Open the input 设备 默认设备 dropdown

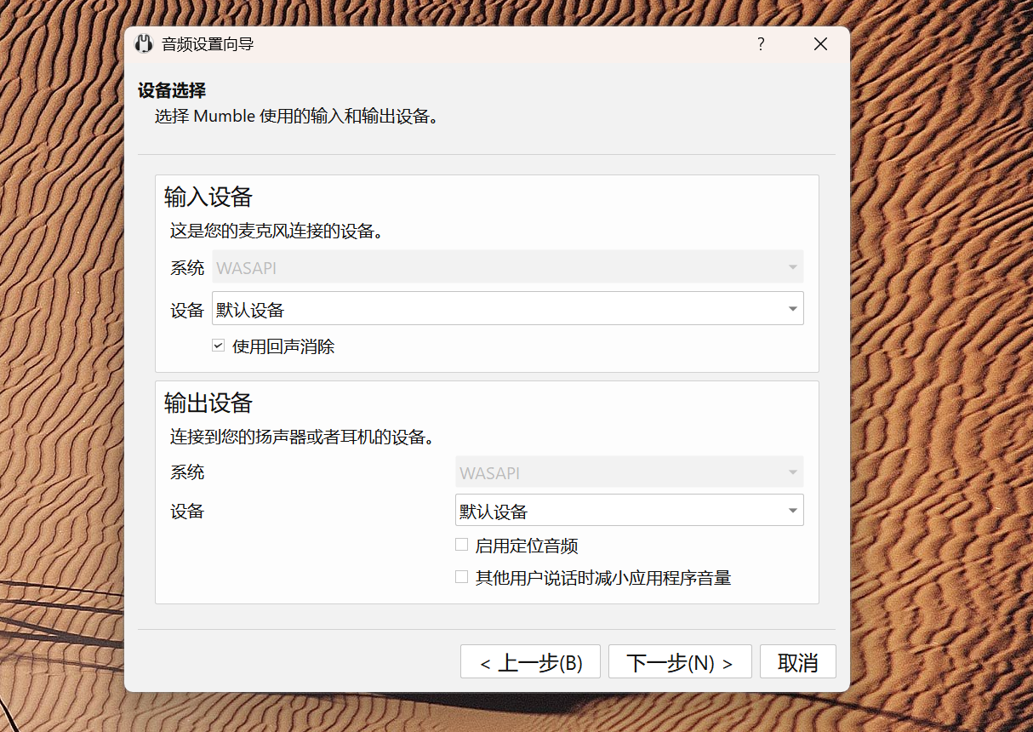507,308
